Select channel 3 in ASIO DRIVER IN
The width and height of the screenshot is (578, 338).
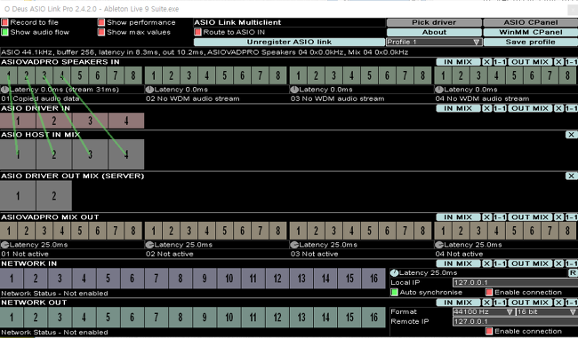pyautogui.click(x=90, y=121)
